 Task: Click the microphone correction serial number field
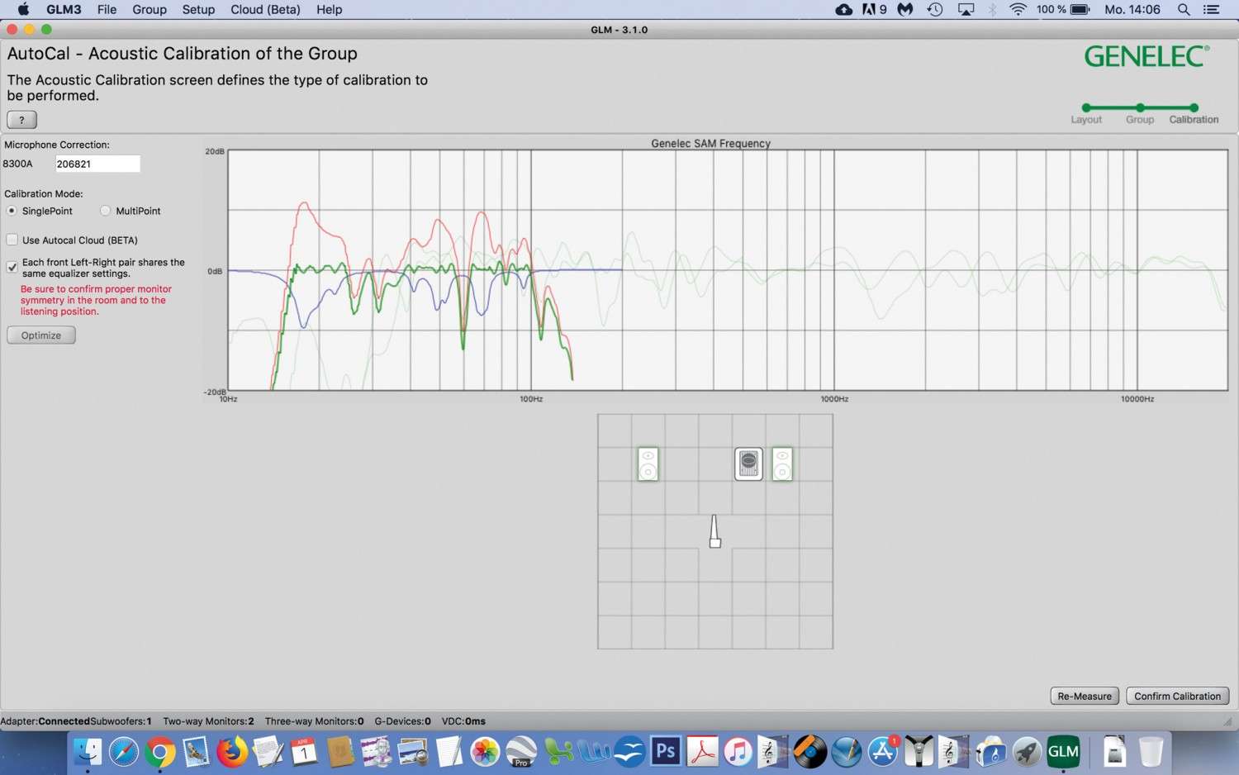97,164
